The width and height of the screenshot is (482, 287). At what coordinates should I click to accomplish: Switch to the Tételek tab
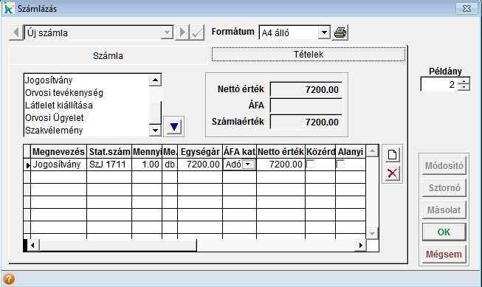[x=309, y=55]
